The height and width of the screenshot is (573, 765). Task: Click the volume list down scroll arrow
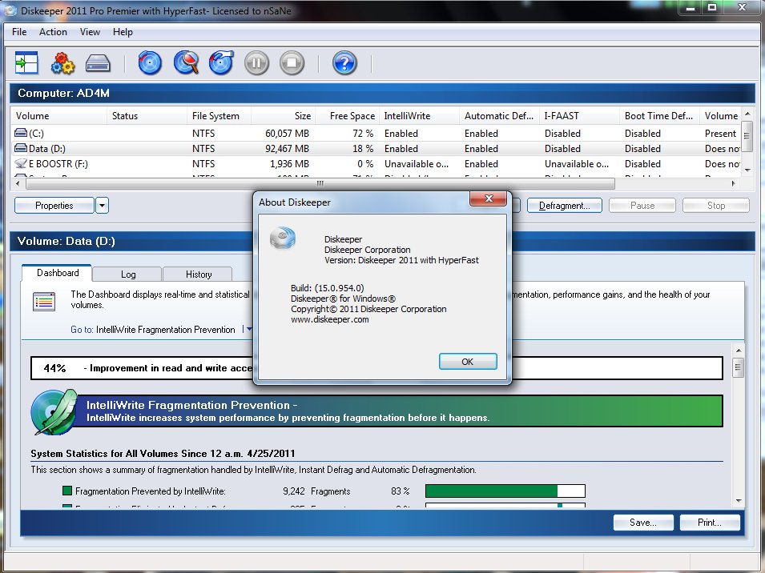tap(747, 170)
